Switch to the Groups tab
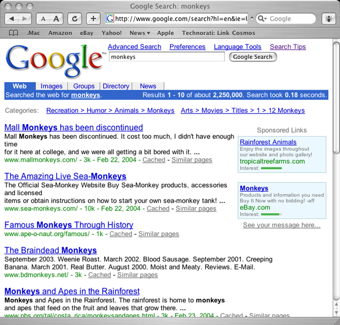This screenshot has width=340, height=325. (84, 86)
